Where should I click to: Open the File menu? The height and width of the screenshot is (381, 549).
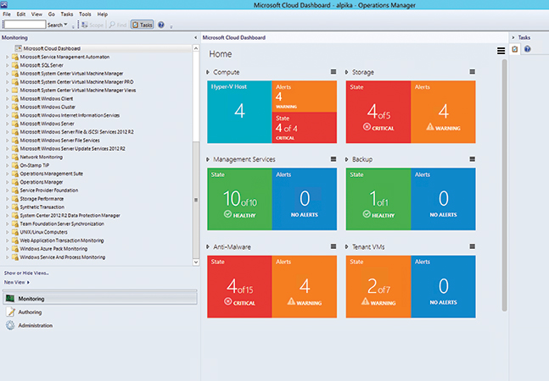[x=7, y=14]
